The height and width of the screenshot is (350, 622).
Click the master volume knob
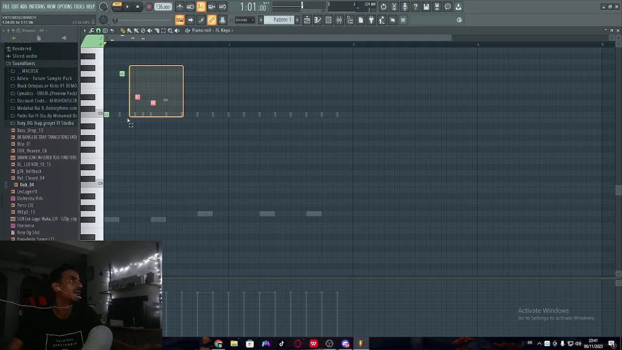tap(103, 7)
